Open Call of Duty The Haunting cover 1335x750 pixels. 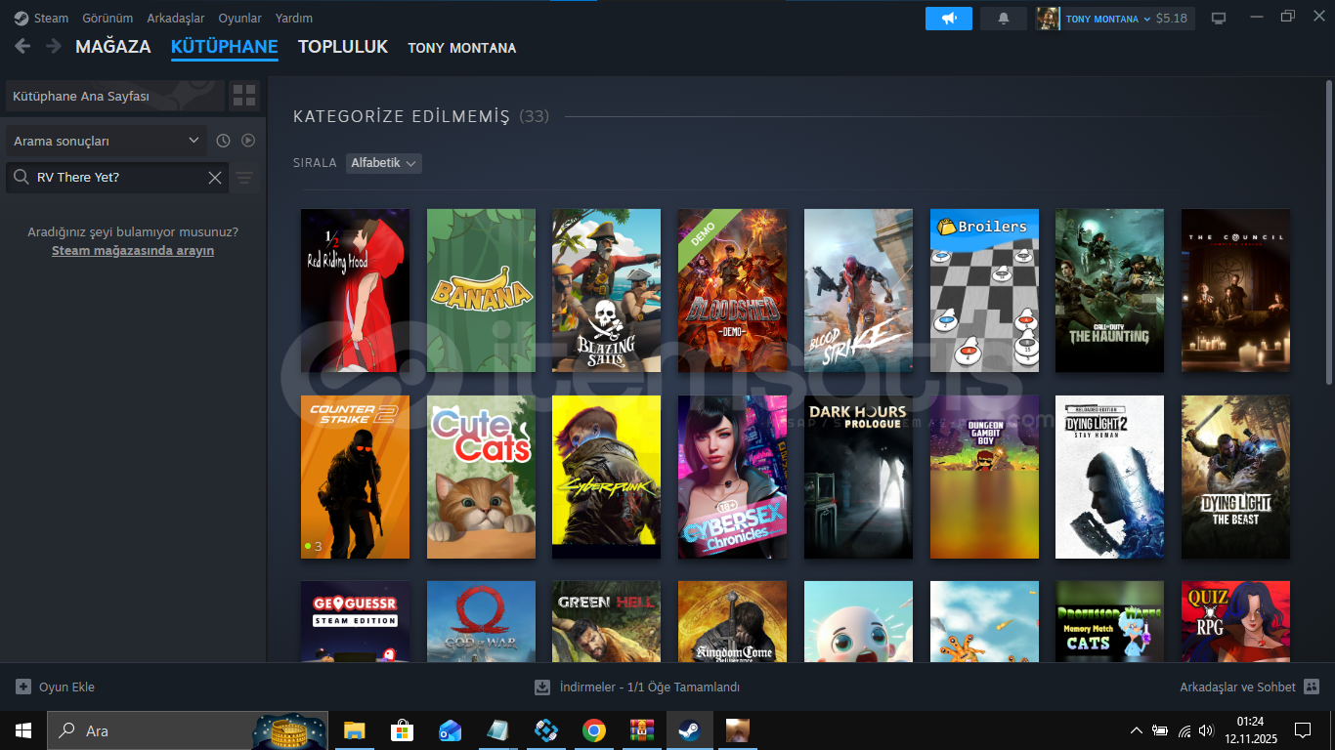(1109, 290)
